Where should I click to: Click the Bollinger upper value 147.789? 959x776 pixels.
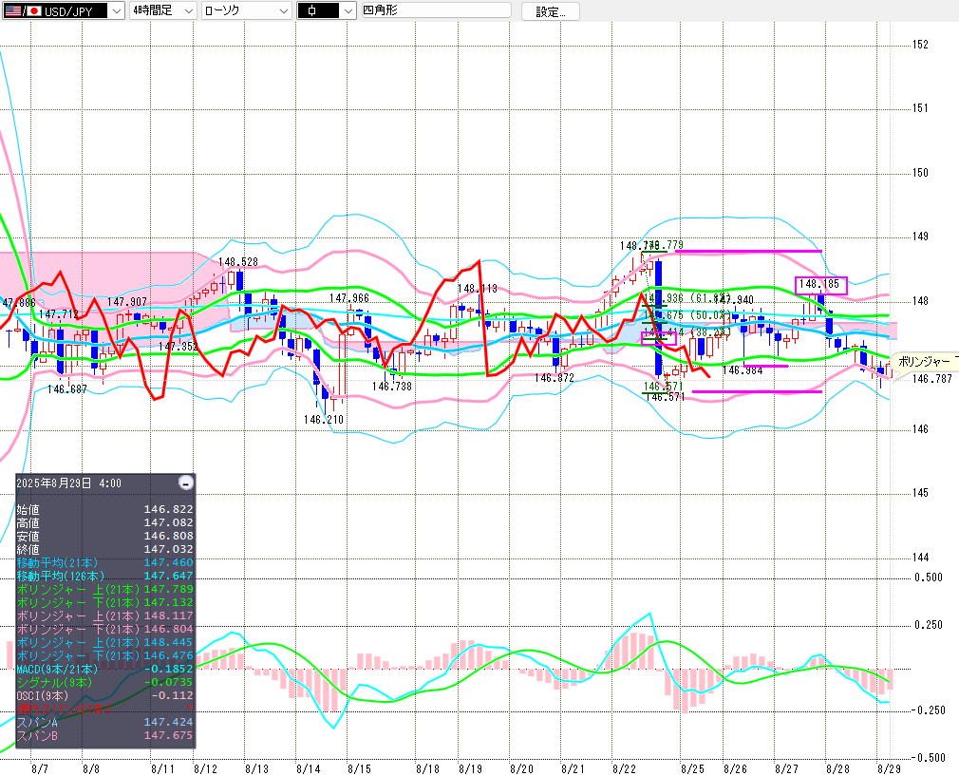click(x=168, y=589)
